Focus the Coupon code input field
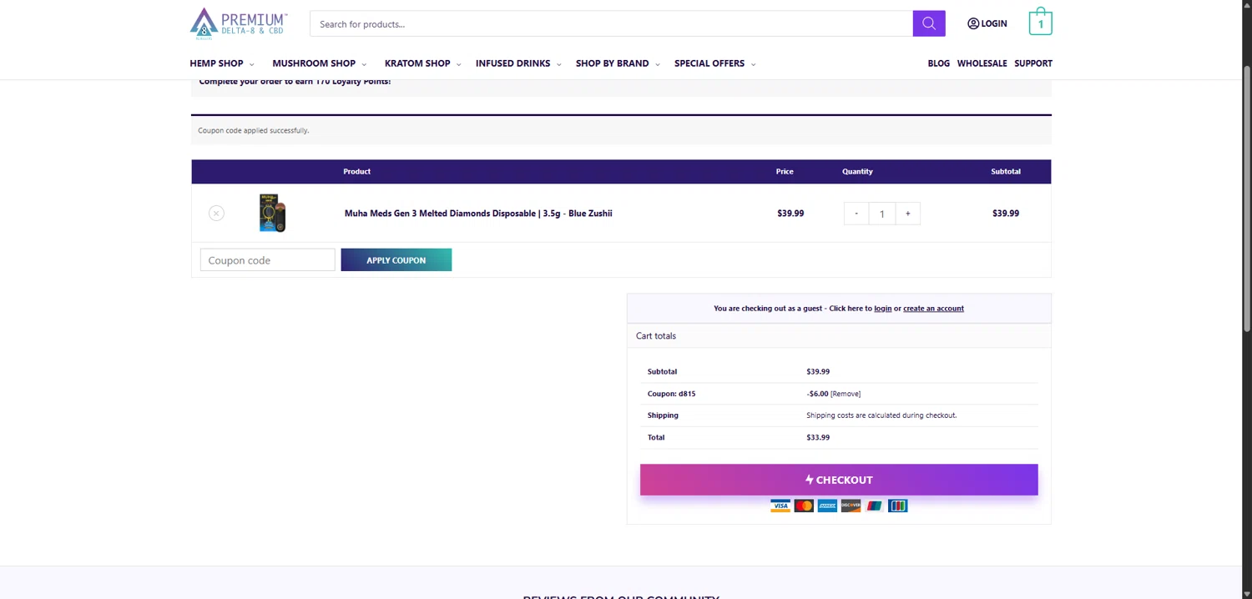The height and width of the screenshot is (599, 1252). pos(267,260)
